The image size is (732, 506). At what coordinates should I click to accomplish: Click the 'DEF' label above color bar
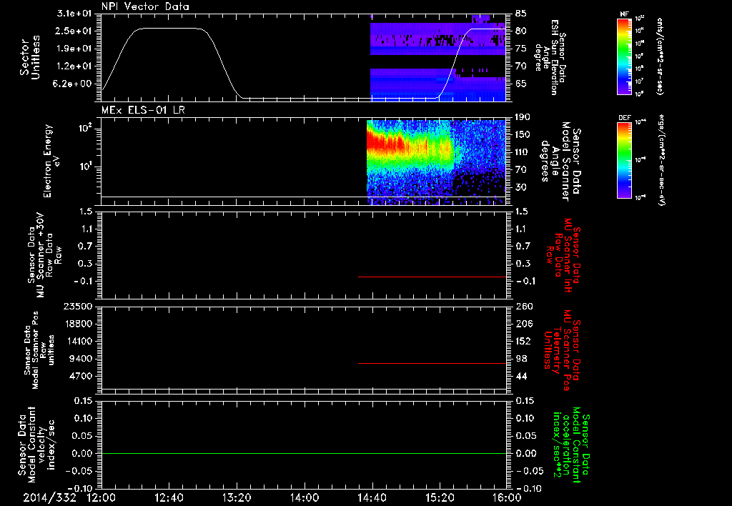625,118
